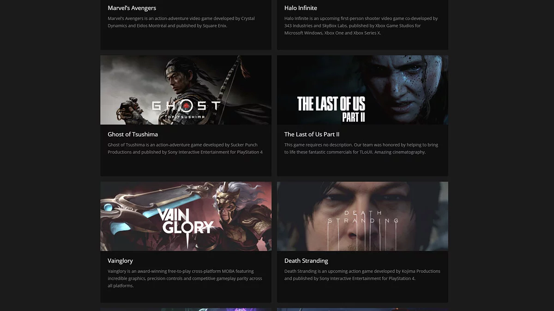Open The Last of Us Part II banner image

(362, 90)
